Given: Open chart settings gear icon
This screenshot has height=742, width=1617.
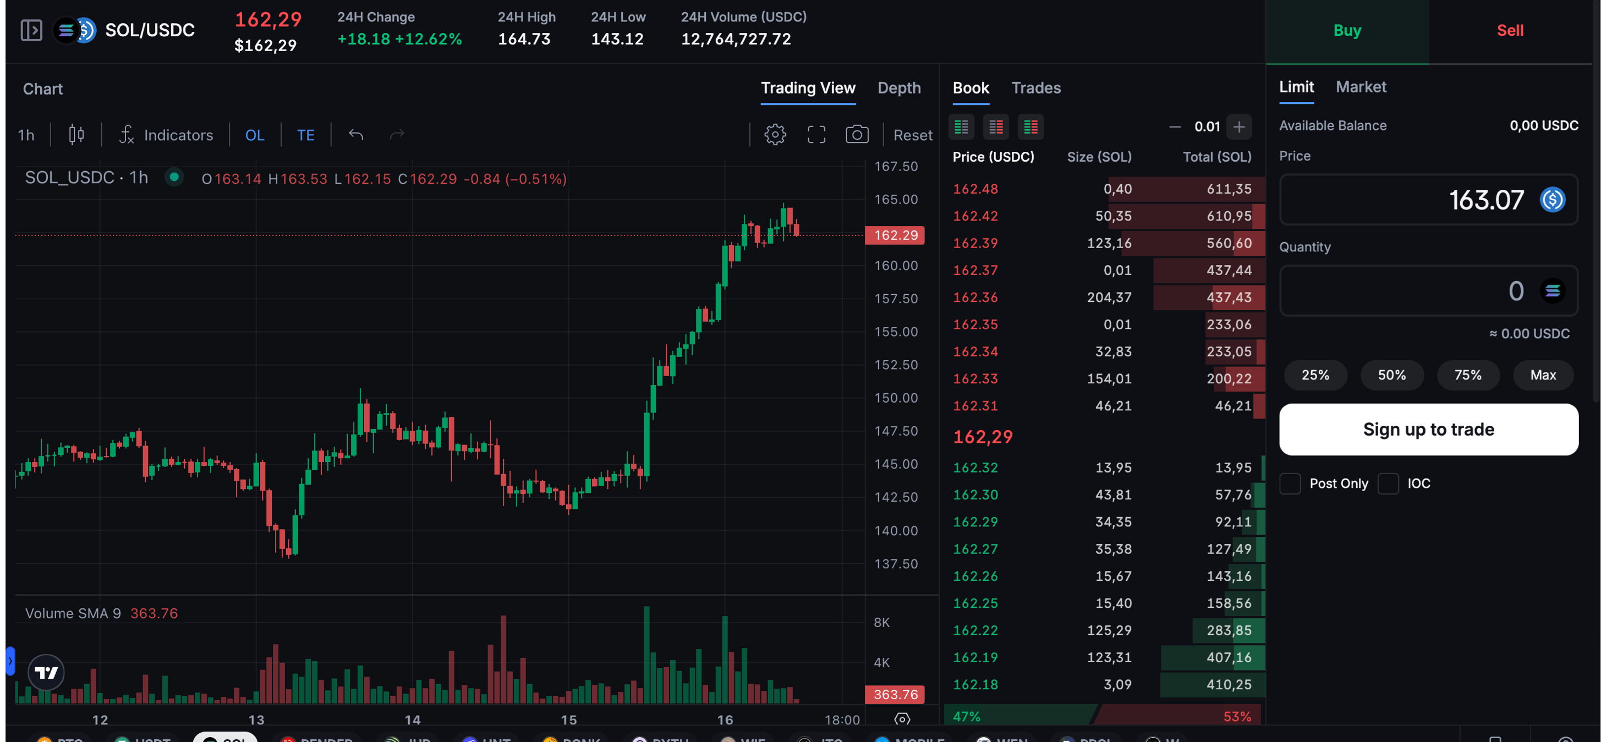Looking at the screenshot, I should 775,134.
